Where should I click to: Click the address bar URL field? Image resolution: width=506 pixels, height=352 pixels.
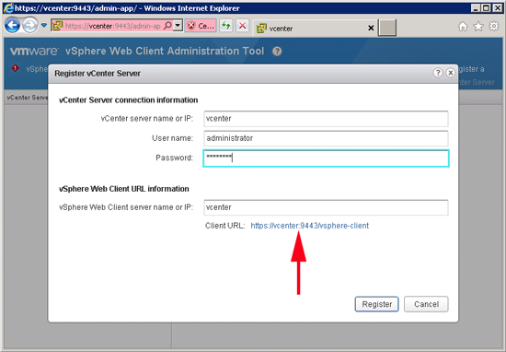coord(112,26)
